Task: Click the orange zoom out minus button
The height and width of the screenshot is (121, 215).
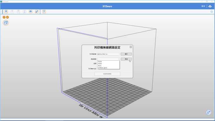Action: 4,17
